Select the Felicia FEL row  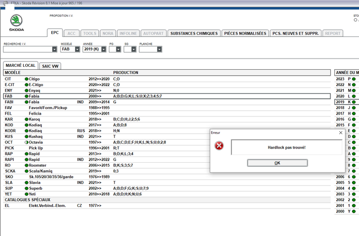(167, 114)
